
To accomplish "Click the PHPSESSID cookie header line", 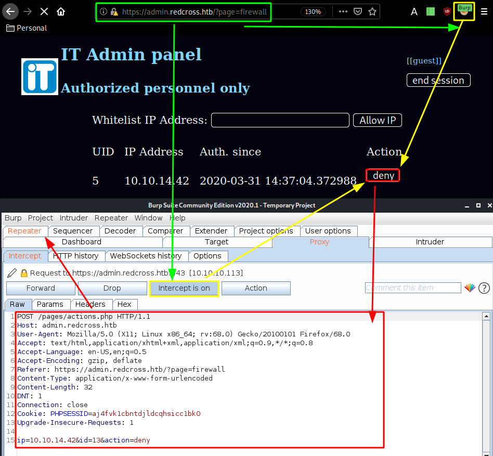I will tap(109, 413).
